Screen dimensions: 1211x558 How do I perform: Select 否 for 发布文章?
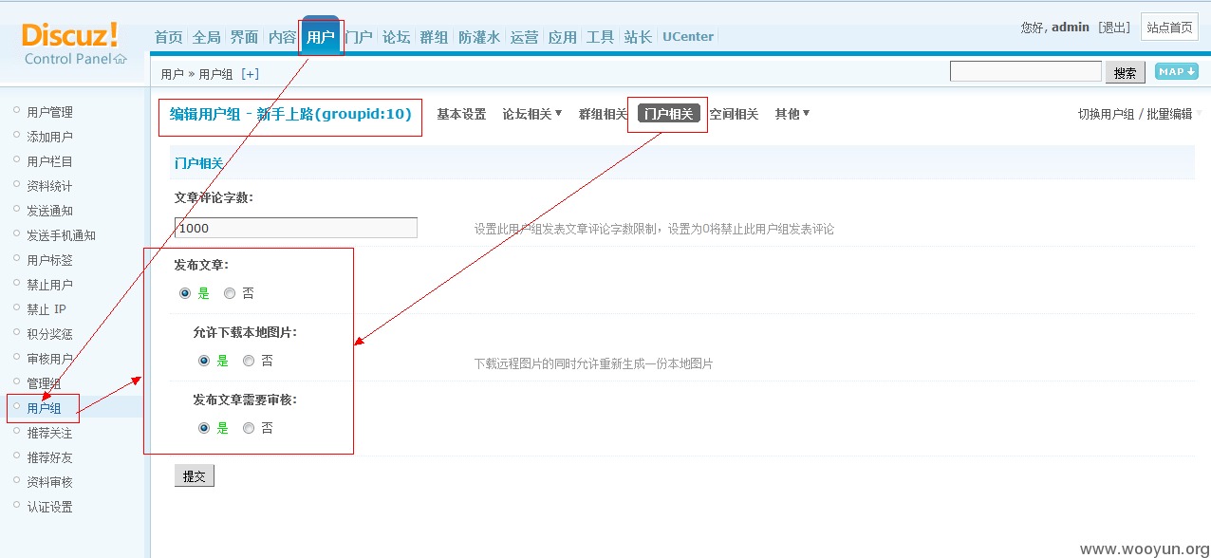[230, 293]
